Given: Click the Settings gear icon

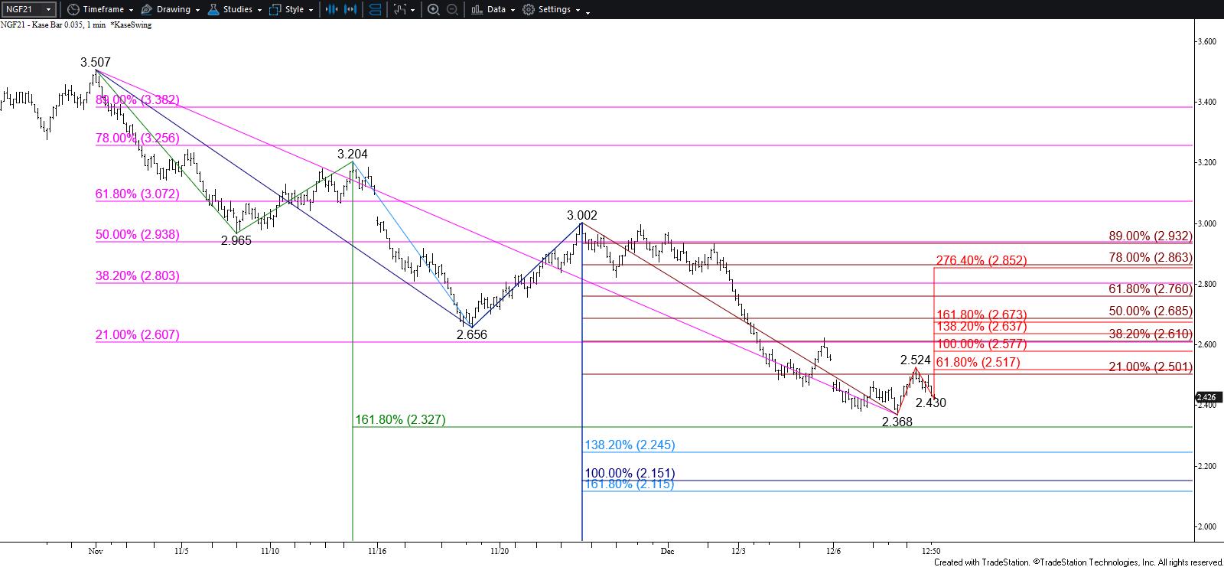Looking at the screenshot, I should 529,10.
